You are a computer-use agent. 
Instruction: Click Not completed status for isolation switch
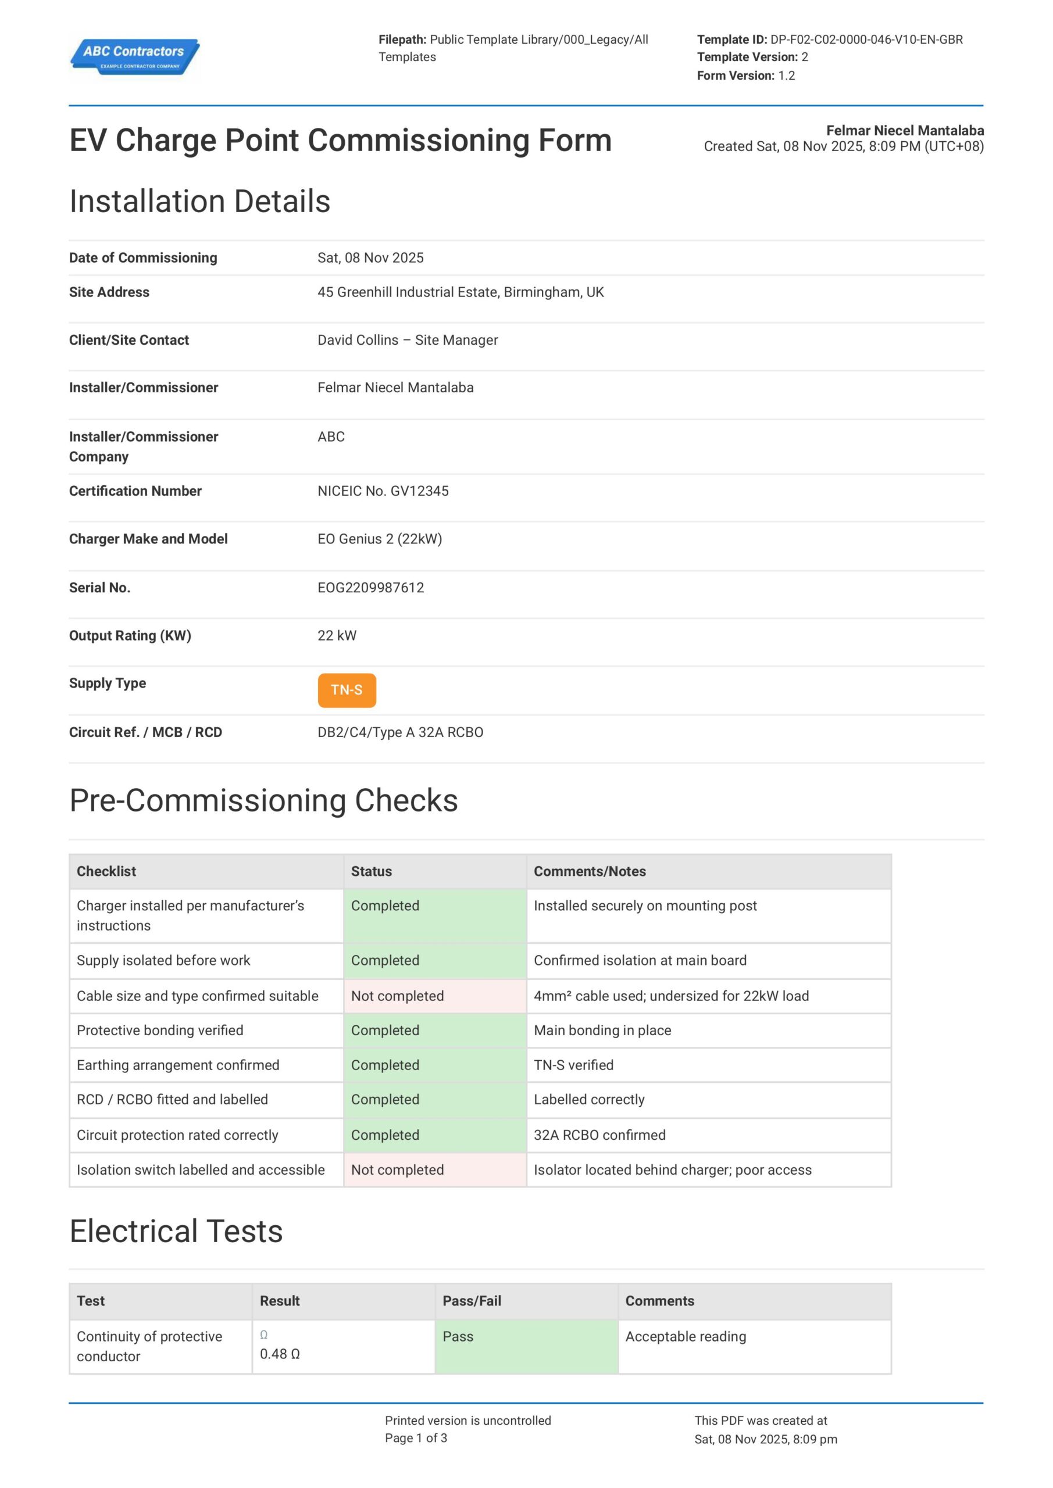[398, 1170]
